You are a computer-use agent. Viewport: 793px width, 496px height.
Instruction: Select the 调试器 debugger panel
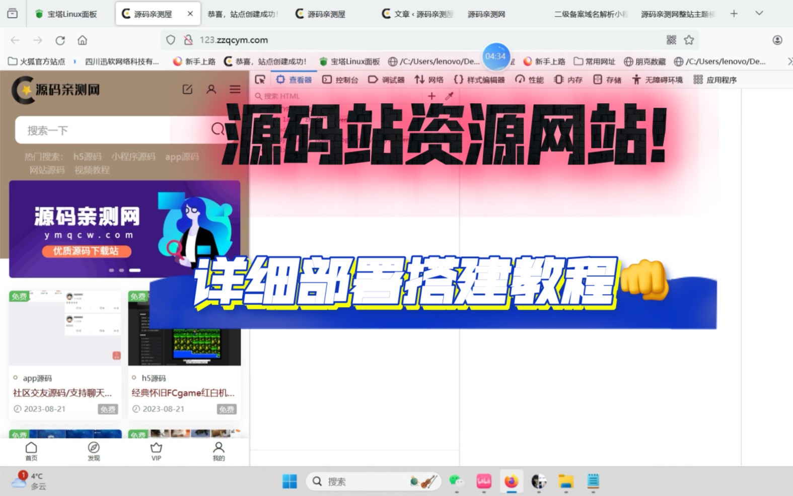(386, 80)
